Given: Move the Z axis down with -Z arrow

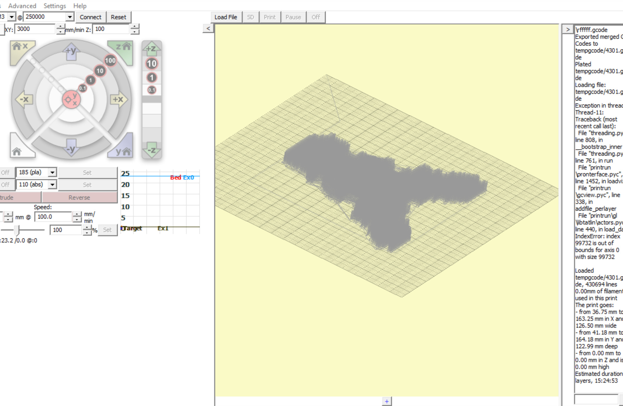Looking at the screenshot, I should (x=151, y=150).
